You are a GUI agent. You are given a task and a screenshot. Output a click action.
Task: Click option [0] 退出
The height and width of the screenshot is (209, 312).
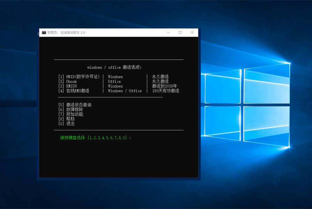66,124
